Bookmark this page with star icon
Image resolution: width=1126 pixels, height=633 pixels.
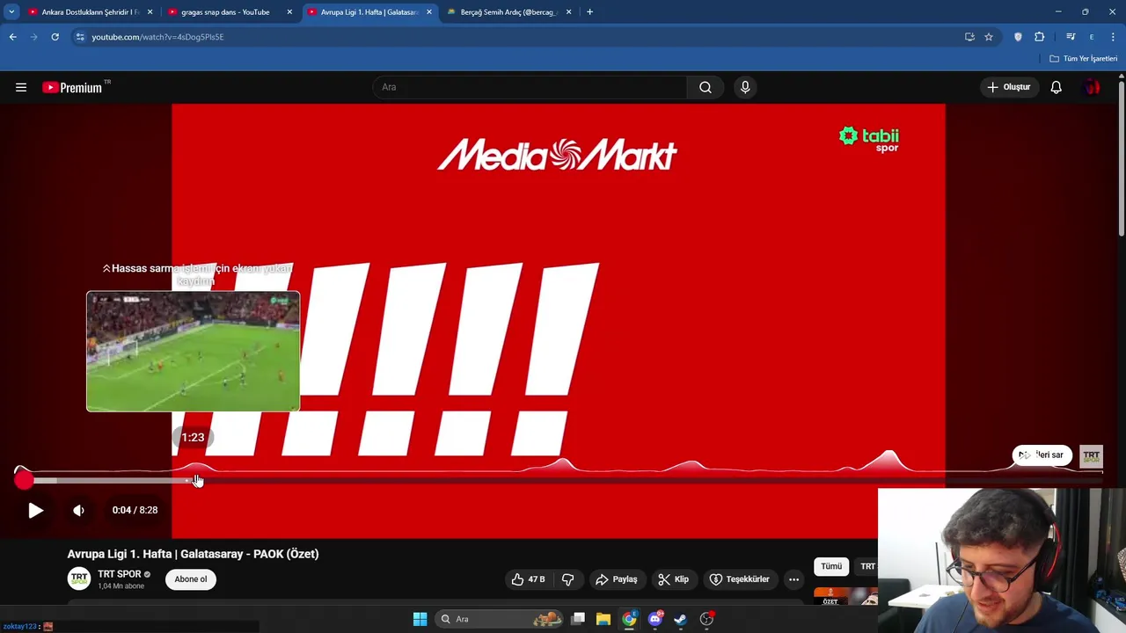tap(989, 37)
